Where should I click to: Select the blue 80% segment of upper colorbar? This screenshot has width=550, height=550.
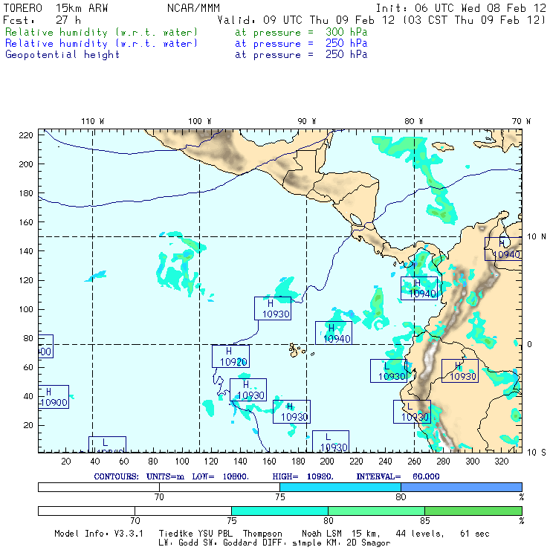click(461, 486)
